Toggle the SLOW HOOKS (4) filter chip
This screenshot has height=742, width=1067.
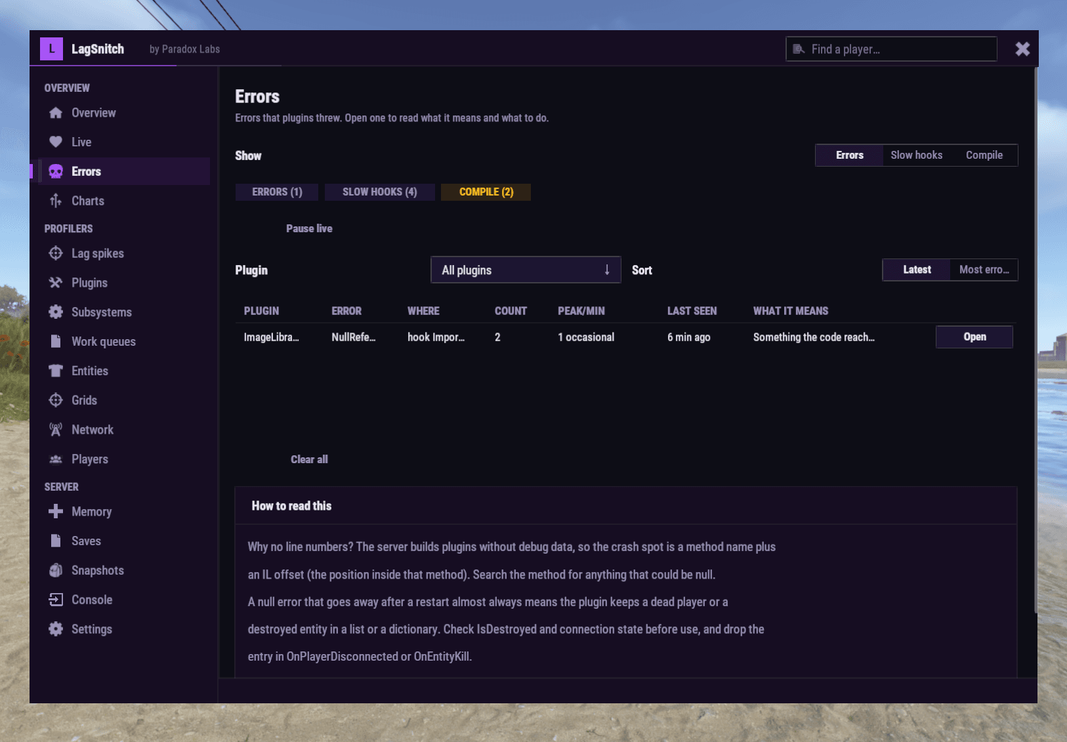click(x=379, y=192)
